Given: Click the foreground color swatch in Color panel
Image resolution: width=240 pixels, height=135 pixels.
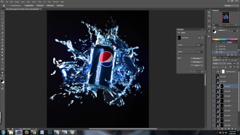Looking at the screenshot, I should [x=213, y=31].
